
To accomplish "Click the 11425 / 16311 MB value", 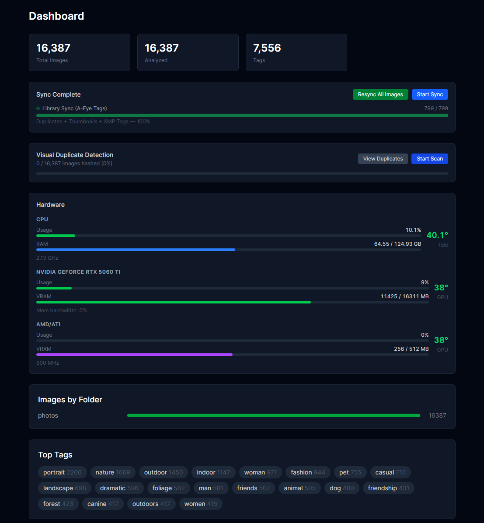I will (404, 296).
